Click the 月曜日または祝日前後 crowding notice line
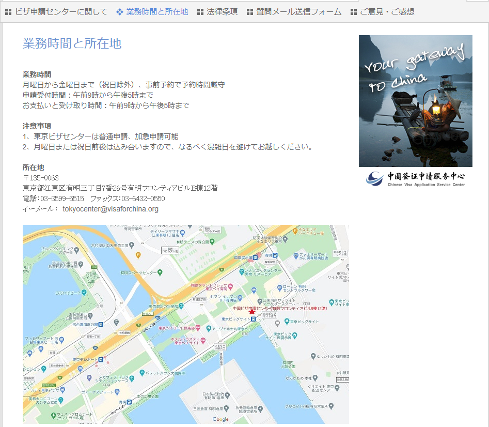This screenshot has width=489, height=427. [x=167, y=146]
